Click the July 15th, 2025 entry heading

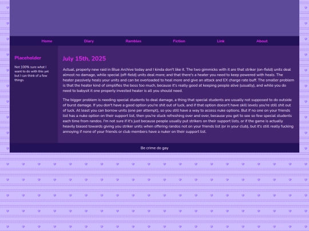[x=84, y=59]
